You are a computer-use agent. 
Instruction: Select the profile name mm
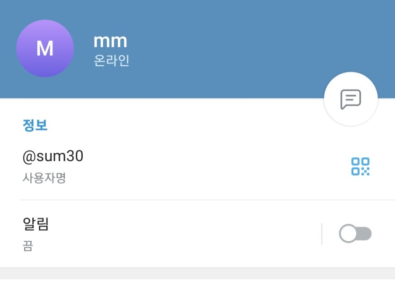click(110, 41)
